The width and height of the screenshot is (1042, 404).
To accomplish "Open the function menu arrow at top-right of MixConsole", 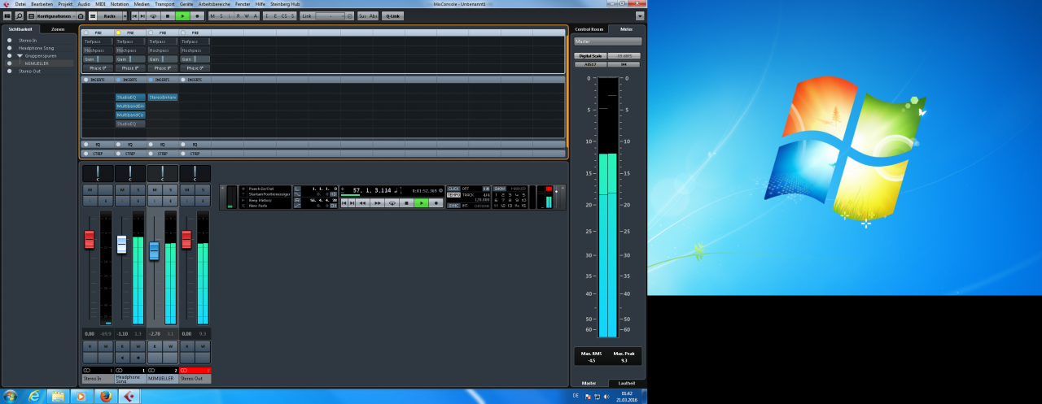I will [x=640, y=15].
